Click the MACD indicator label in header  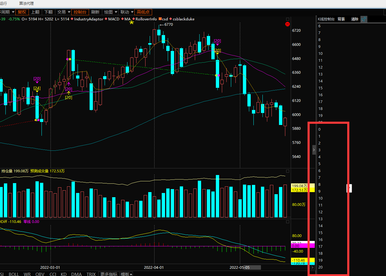114,19
